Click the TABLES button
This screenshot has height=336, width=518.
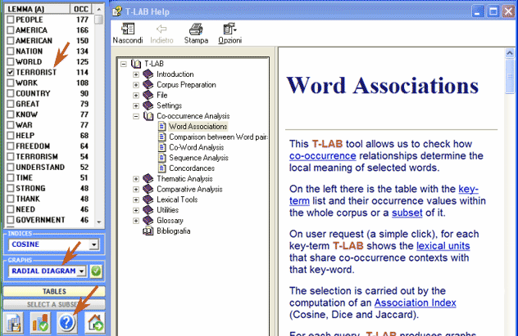click(54, 292)
